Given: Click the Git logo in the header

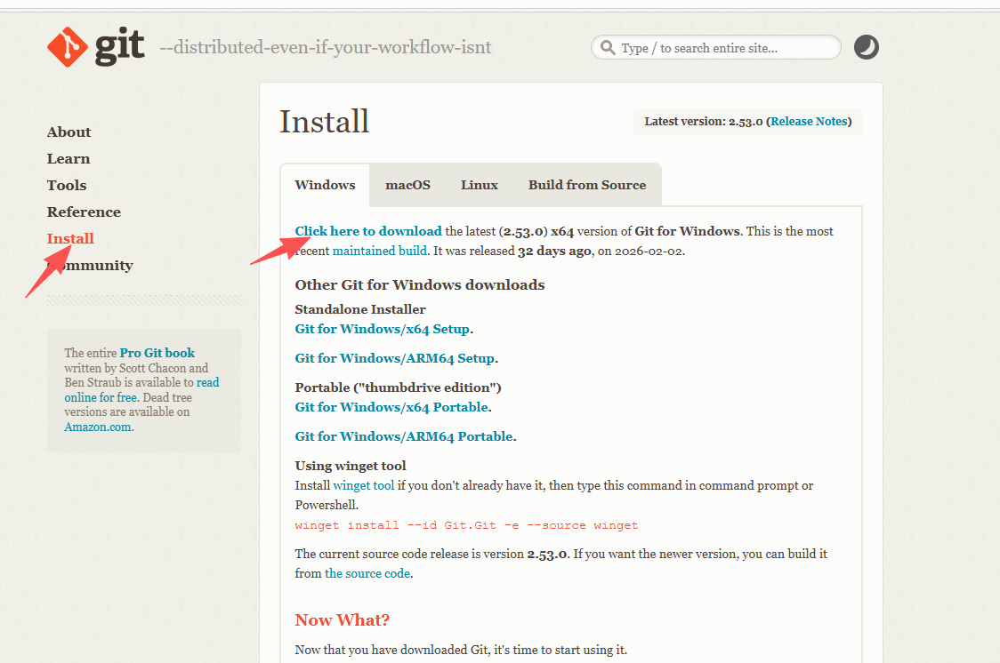Looking at the screenshot, I should [x=96, y=46].
